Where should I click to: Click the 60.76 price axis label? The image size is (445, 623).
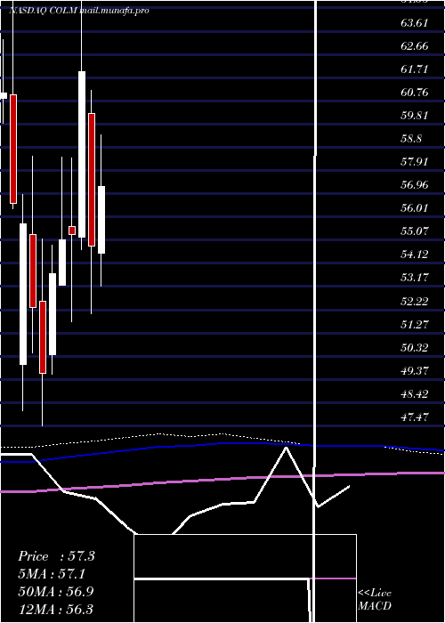pos(415,93)
